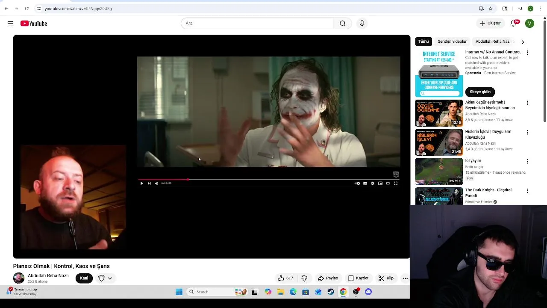Expand the notification bell dropdown for channel
547x308 pixels.
point(105,278)
